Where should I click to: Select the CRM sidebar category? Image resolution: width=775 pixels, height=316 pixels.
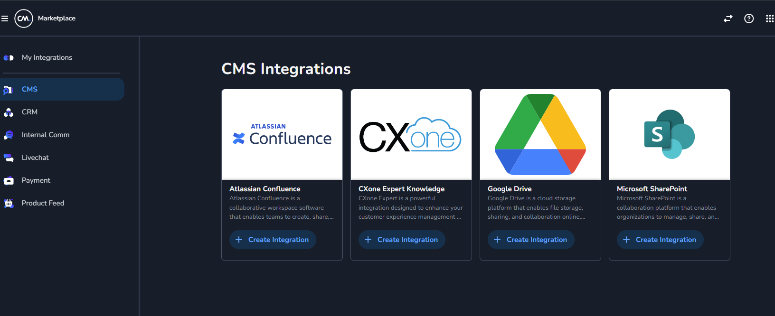point(29,112)
